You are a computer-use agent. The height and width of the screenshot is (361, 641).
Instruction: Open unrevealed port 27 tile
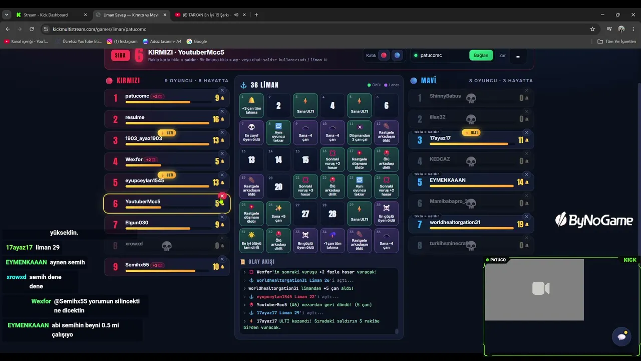[305, 214]
